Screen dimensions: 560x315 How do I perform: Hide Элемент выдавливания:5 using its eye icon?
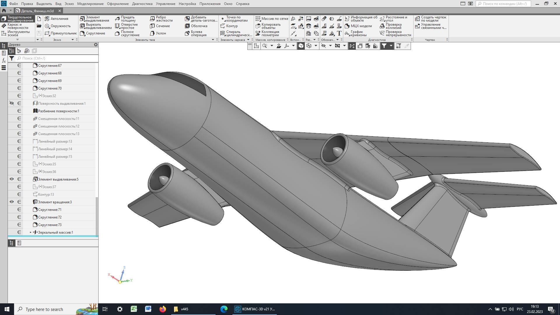(12, 179)
